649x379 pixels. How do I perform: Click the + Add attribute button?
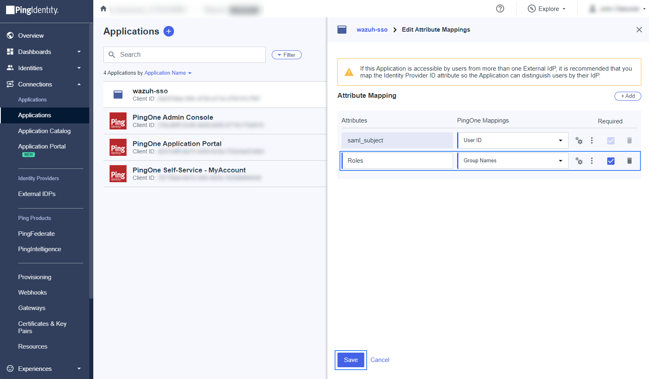(x=628, y=96)
